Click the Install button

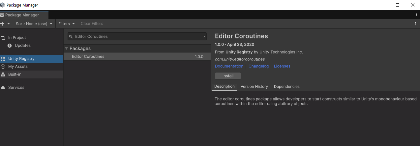pyautogui.click(x=228, y=76)
